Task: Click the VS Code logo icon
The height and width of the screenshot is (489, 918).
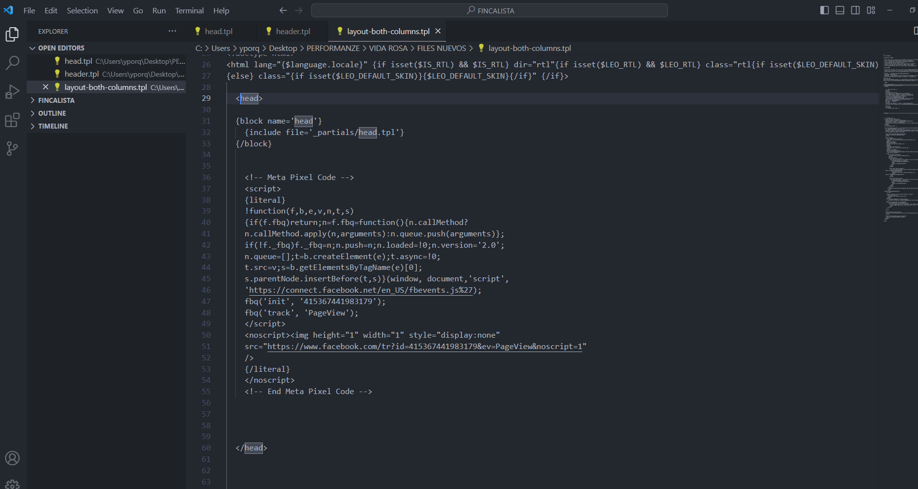Action: 9,10
